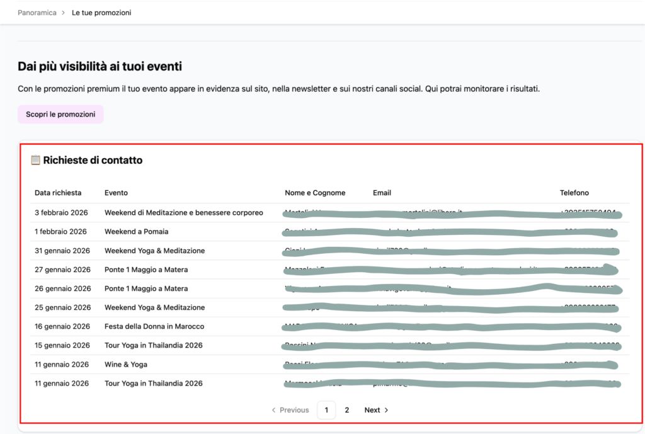Click the left chevron on the Previous control
Image resolution: width=645 pixels, height=434 pixels.
pyautogui.click(x=273, y=409)
